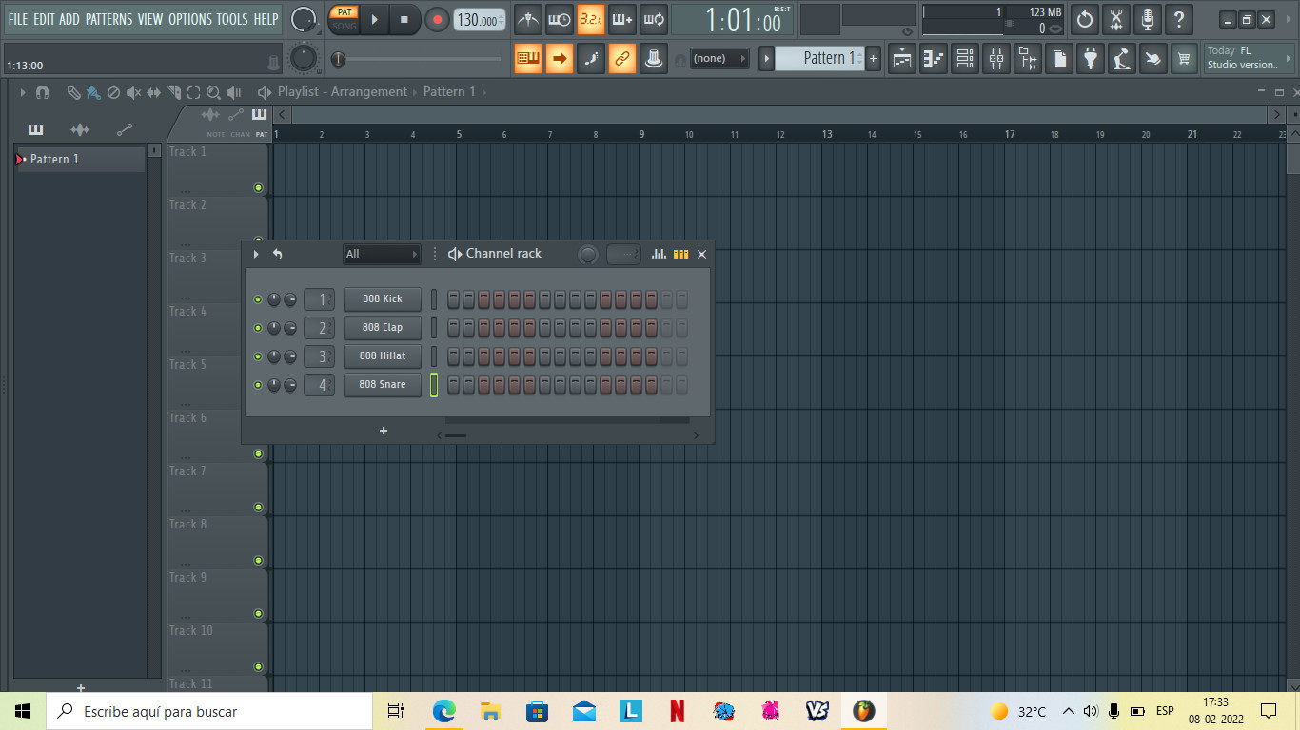Open the plugin picker plug icon
Image resolution: width=1300 pixels, height=730 pixels.
(x=1091, y=59)
